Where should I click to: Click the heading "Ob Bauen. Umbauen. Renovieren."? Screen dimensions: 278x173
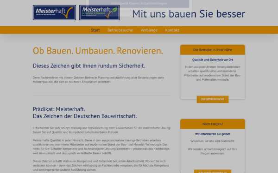pyautogui.click(x=98, y=51)
